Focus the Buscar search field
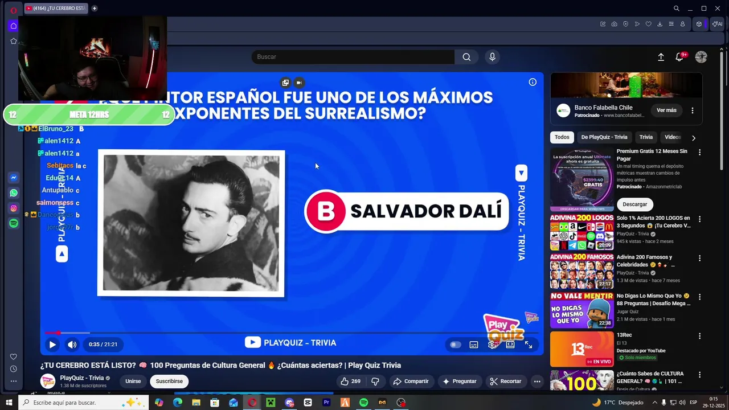729x410 pixels. pyautogui.click(x=353, y=57)
